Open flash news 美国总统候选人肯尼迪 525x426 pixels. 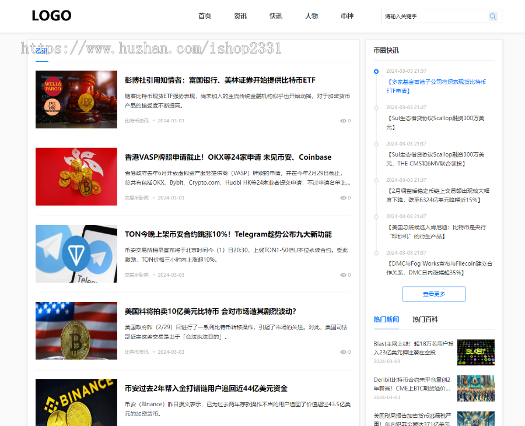tap(436, 232)
